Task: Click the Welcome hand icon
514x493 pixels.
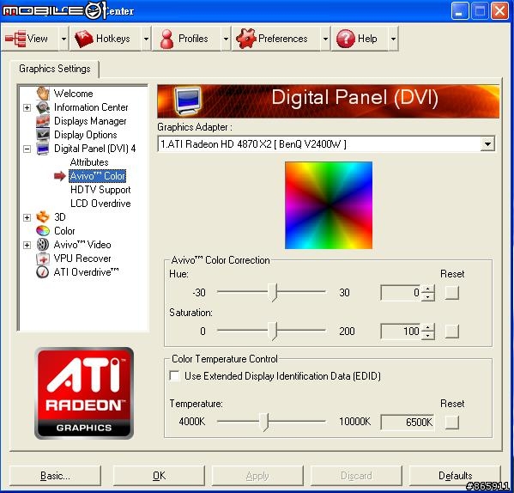Action: pos(43,94)
